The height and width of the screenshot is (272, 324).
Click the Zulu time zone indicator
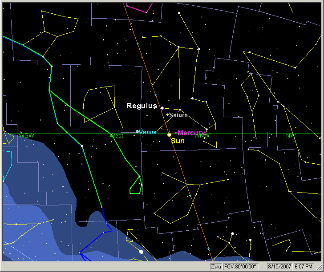(216, 267)
